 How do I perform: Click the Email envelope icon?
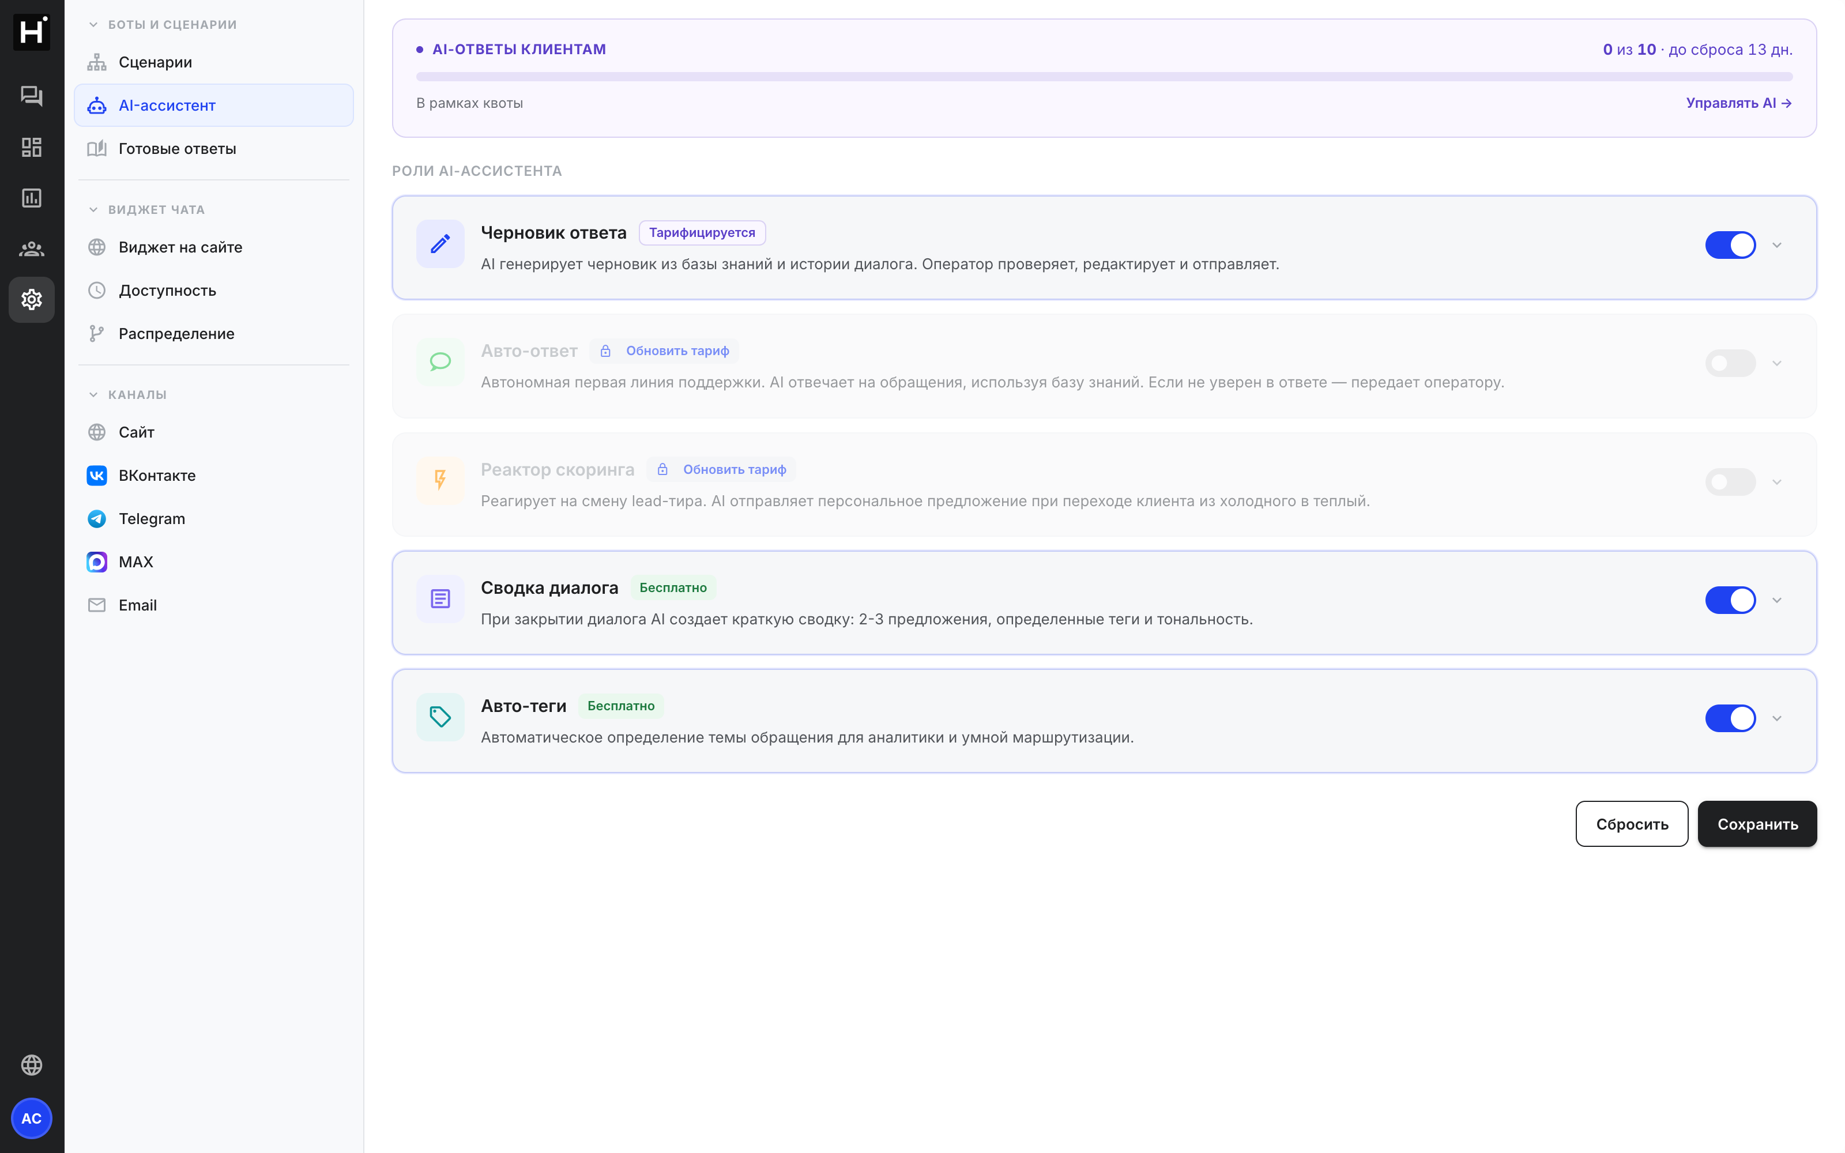[x=97, y=605]
